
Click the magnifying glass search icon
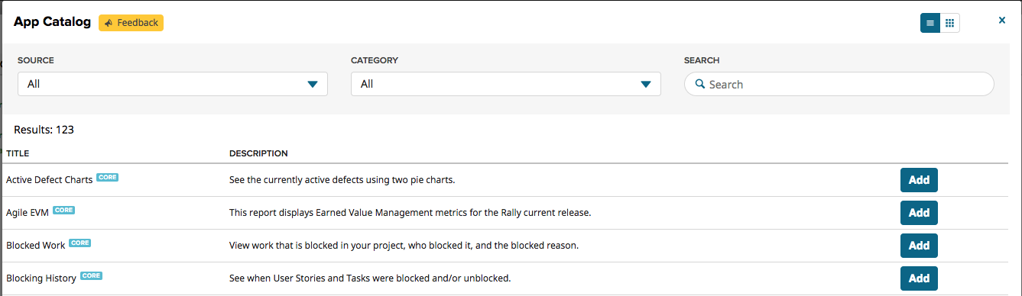(x=699, y=85)
